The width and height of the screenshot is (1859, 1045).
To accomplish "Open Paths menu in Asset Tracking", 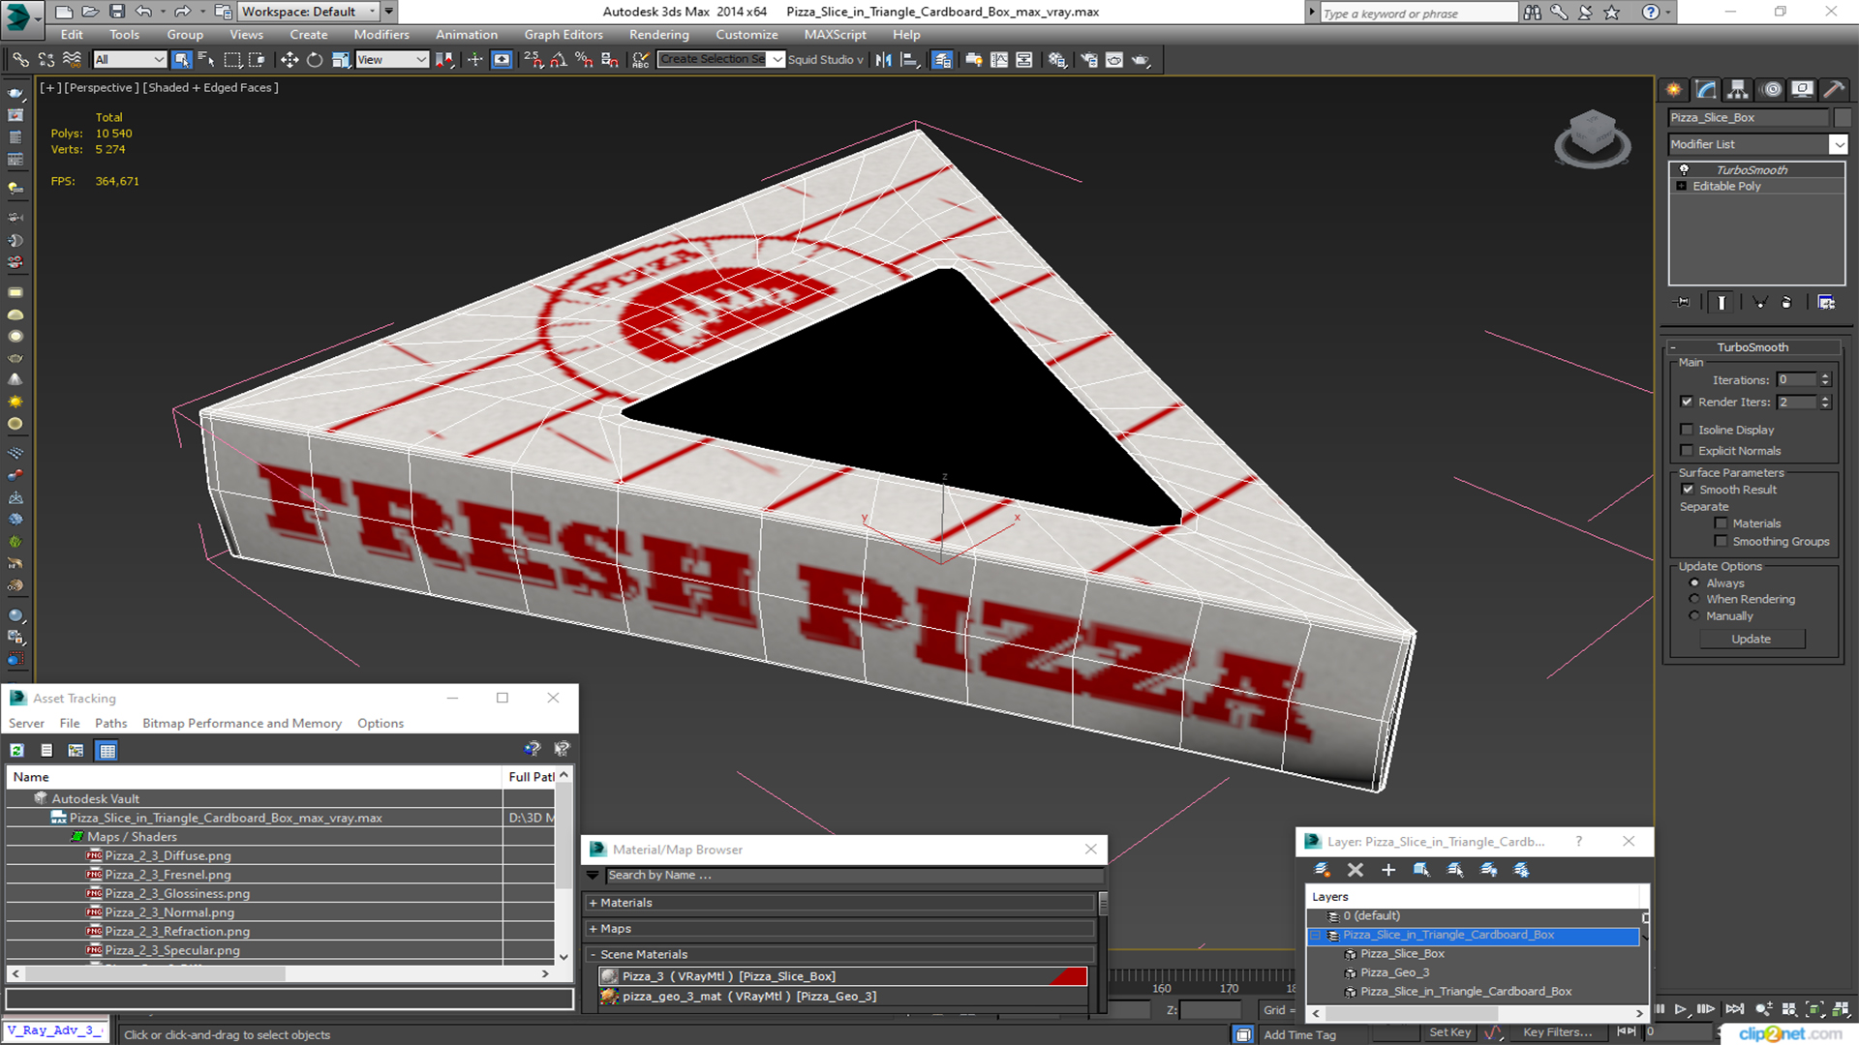I will (110, 724).
